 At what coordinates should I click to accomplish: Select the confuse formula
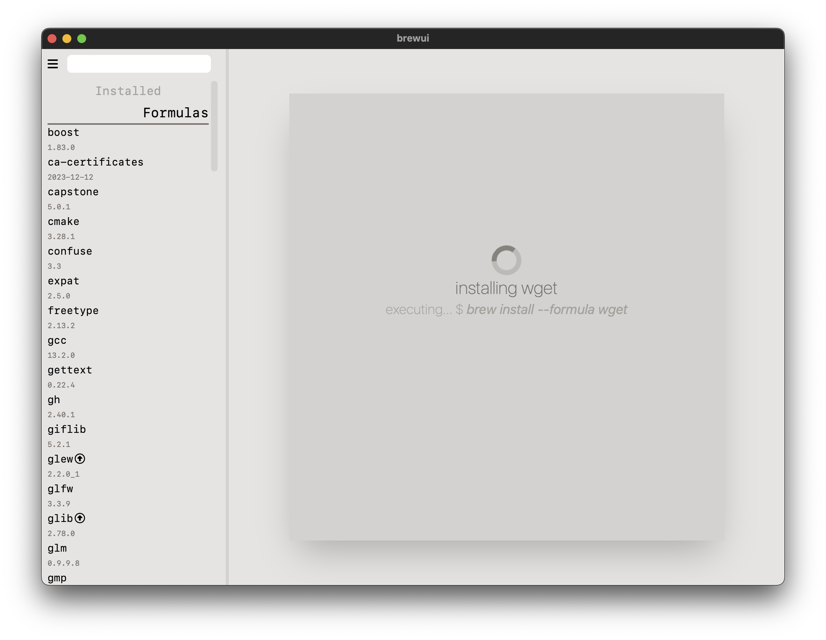pos(70,251)
